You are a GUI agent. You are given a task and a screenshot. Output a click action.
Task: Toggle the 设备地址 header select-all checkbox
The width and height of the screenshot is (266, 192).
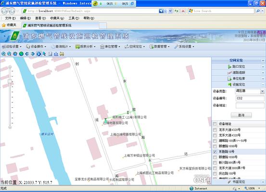click(215, 124)
